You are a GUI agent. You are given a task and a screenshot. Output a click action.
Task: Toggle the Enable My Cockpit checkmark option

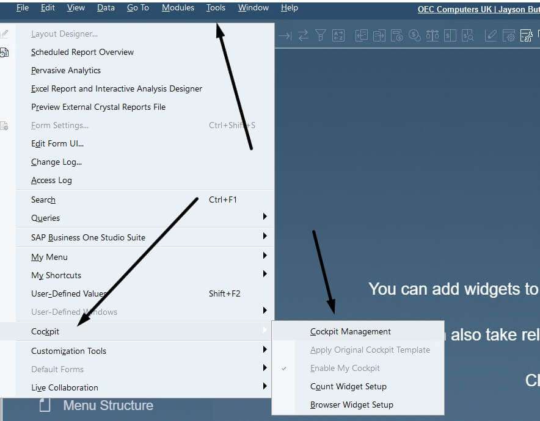345,368
